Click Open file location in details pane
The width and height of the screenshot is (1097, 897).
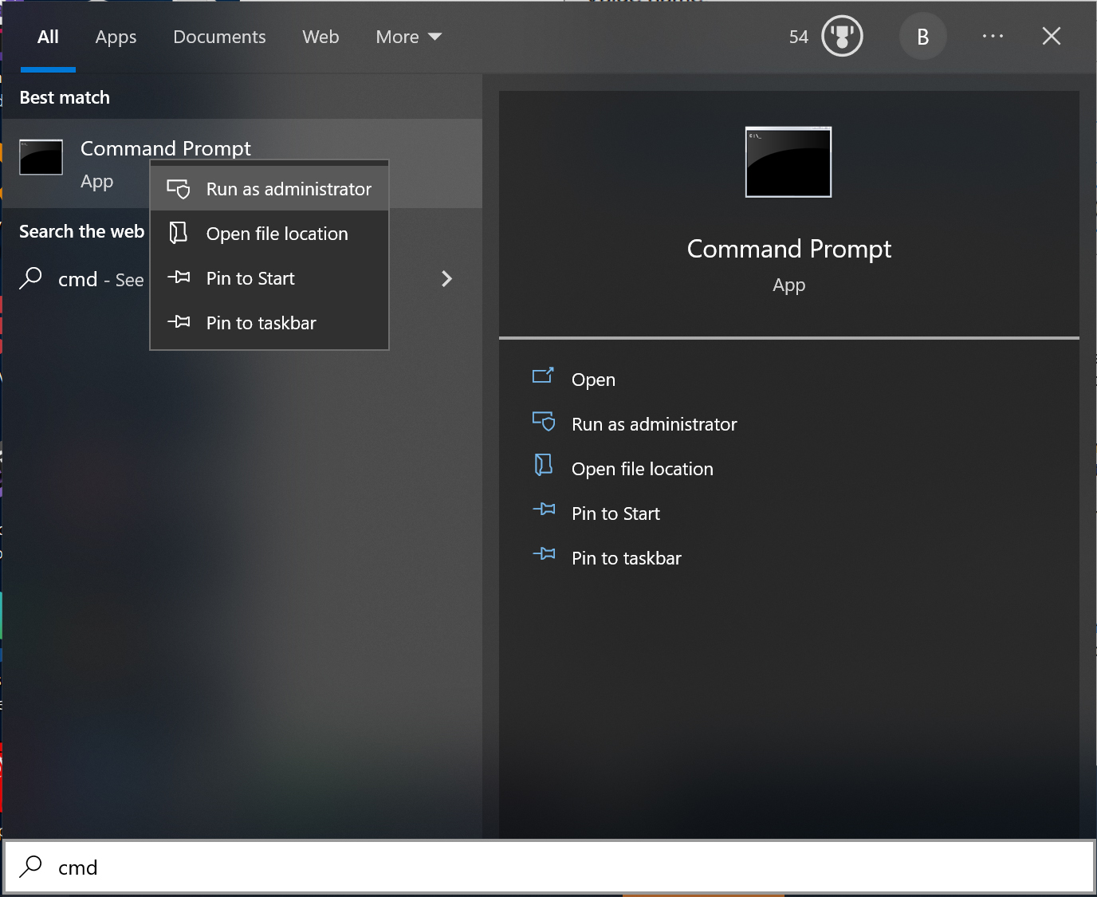click(x=643, y=469)
